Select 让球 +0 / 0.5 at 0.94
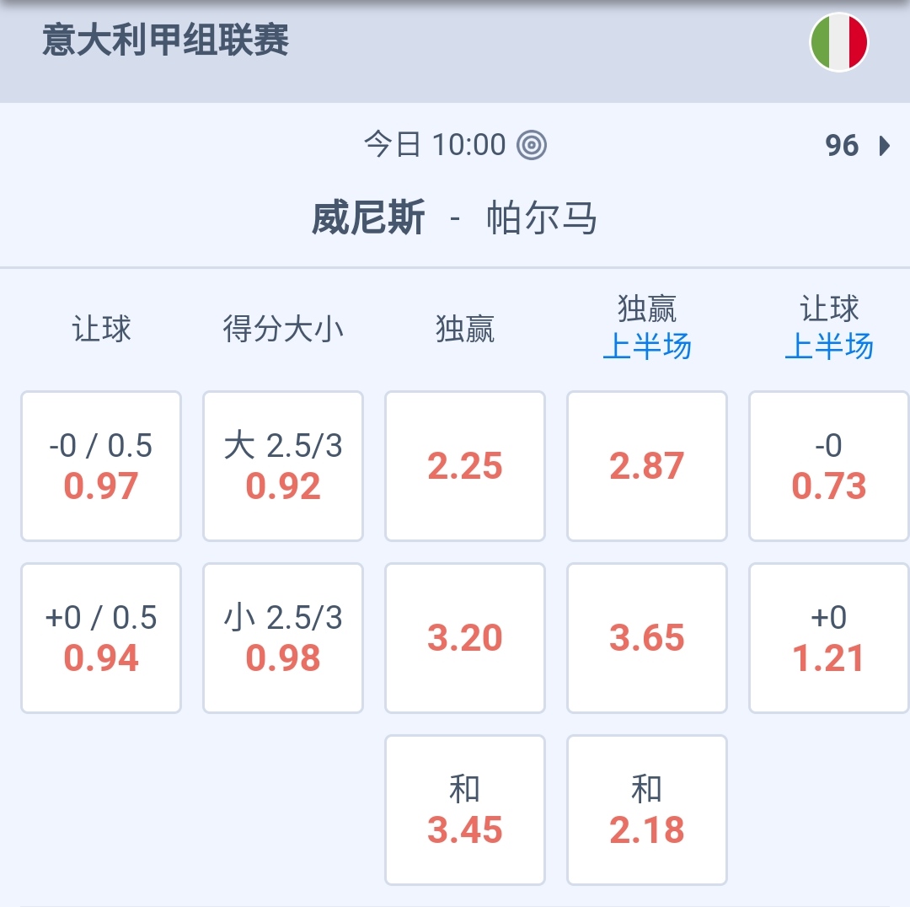The width and height of the screenshot is (910, 907). pos(101,638)
